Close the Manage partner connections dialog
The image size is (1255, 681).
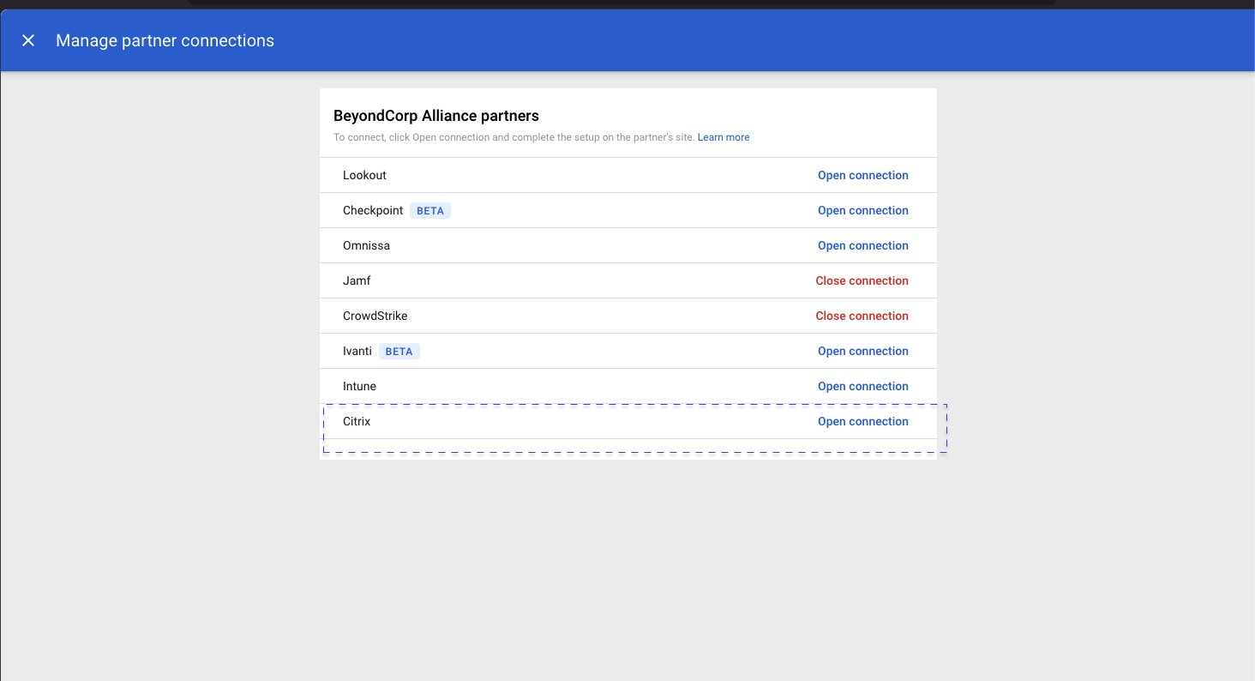coord(28,40)
